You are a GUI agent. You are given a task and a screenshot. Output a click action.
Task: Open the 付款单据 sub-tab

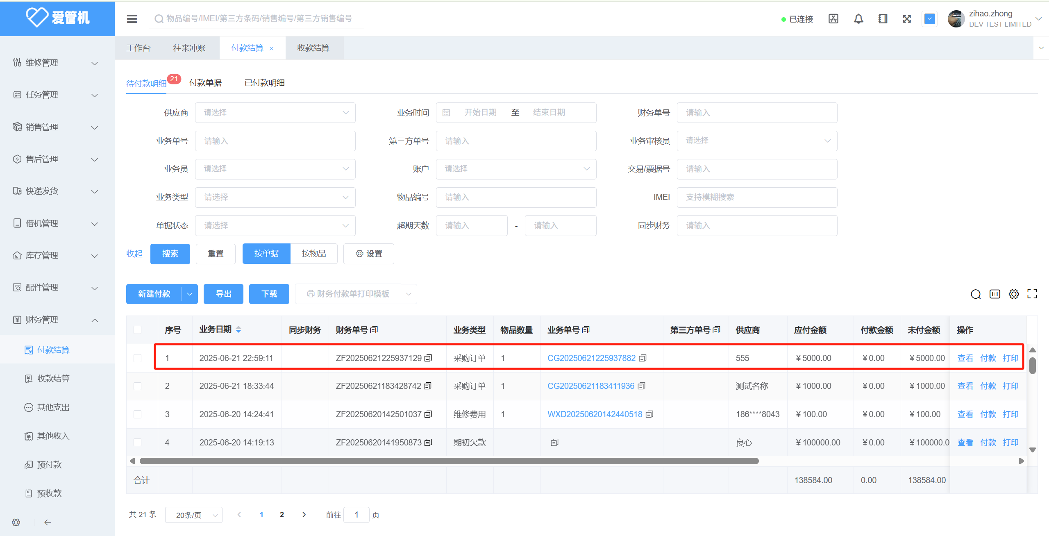[205, 83]
